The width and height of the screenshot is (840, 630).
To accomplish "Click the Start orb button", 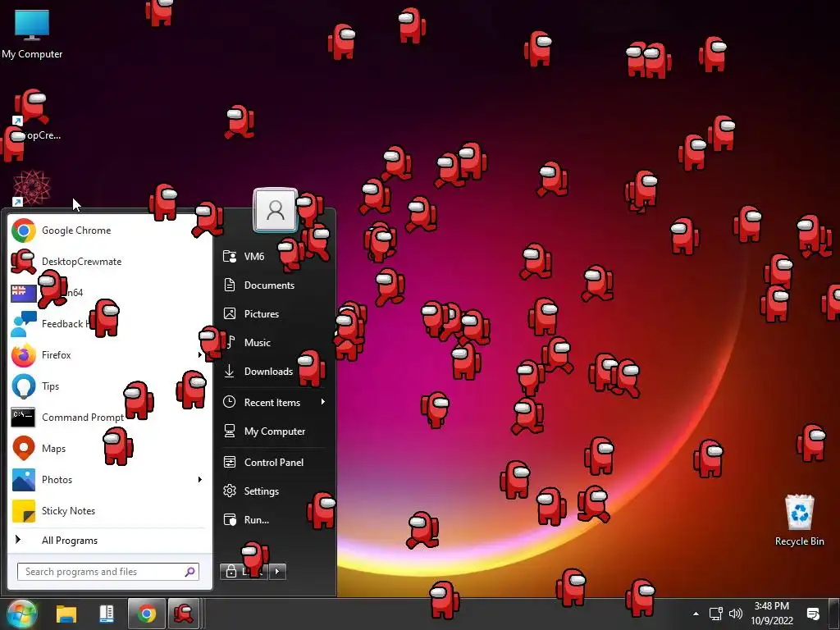I will click(x=21, y=614).
